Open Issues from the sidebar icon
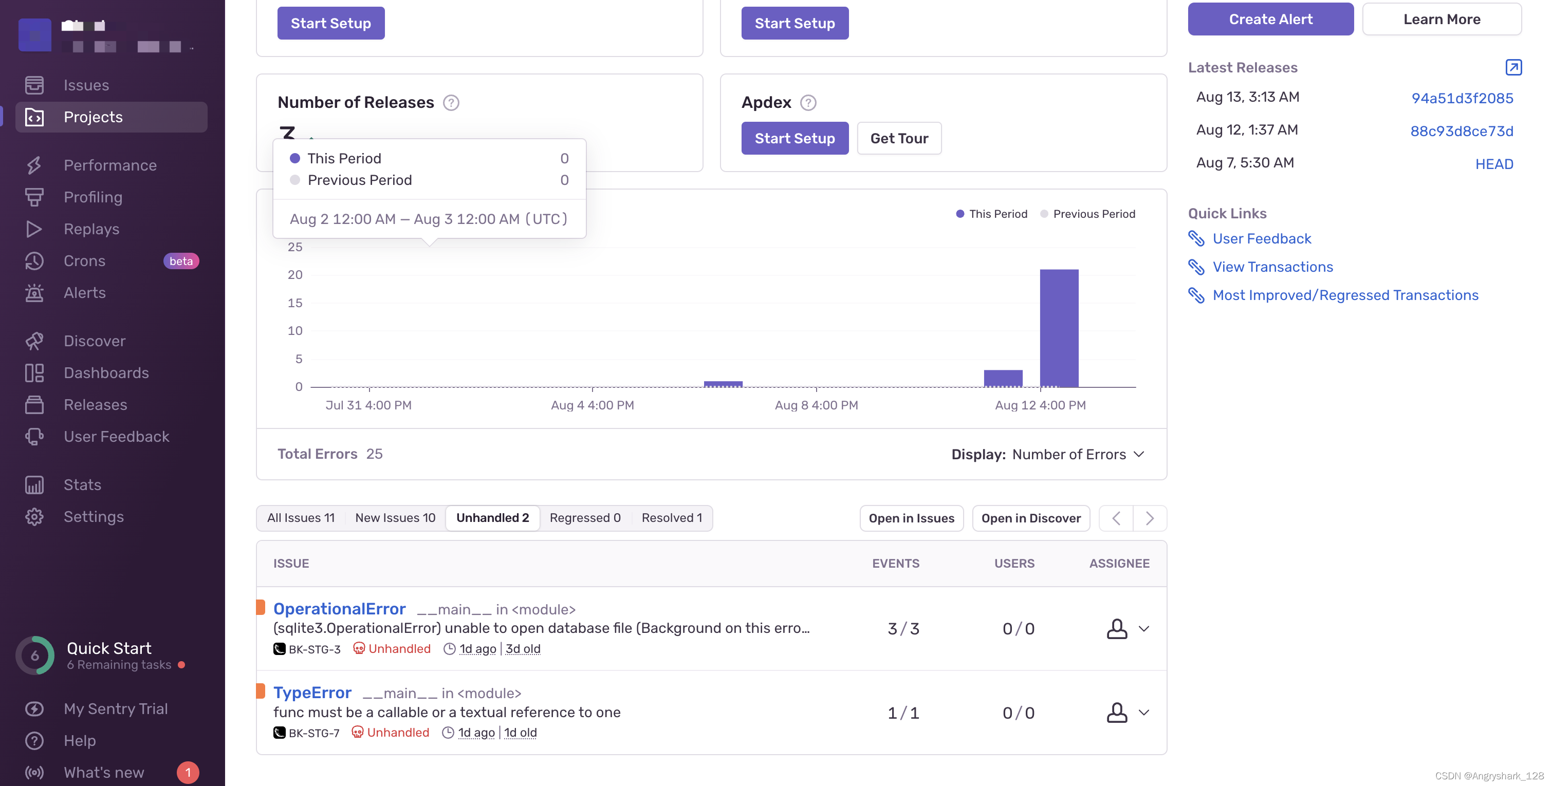 tap(34, 85)
